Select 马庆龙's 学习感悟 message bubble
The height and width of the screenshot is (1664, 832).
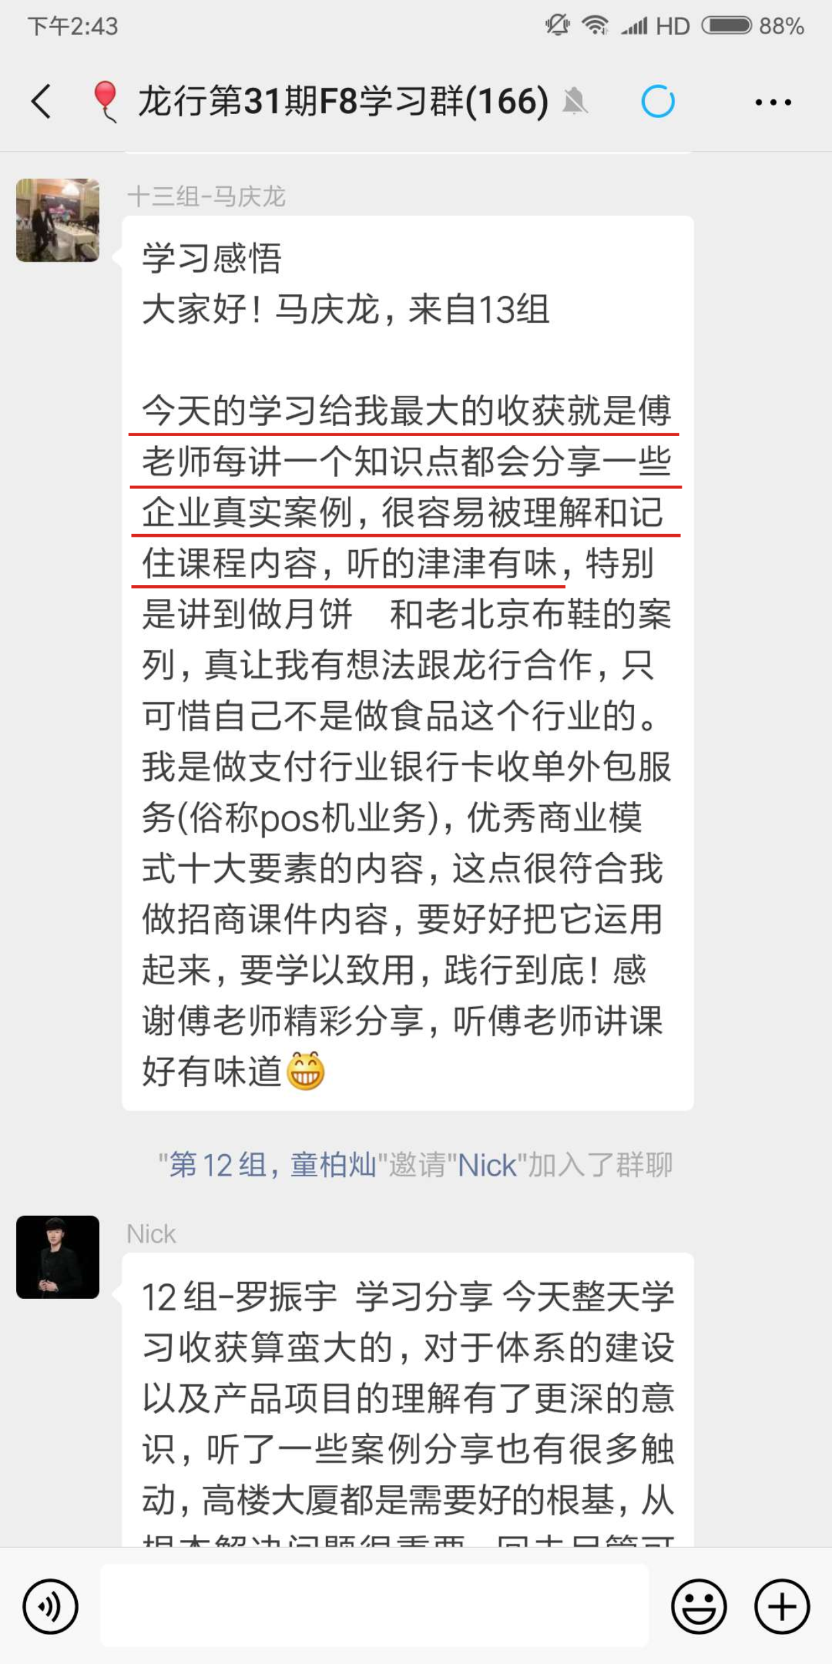[x=407, y=663]
